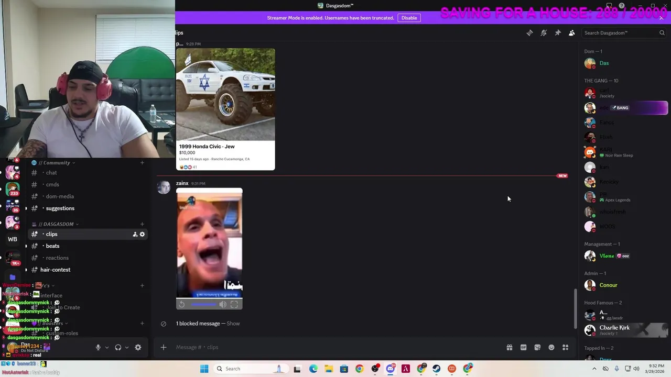Open headphone output options arrow
Viewport: 671px width, 377px height.
point(126,347)
